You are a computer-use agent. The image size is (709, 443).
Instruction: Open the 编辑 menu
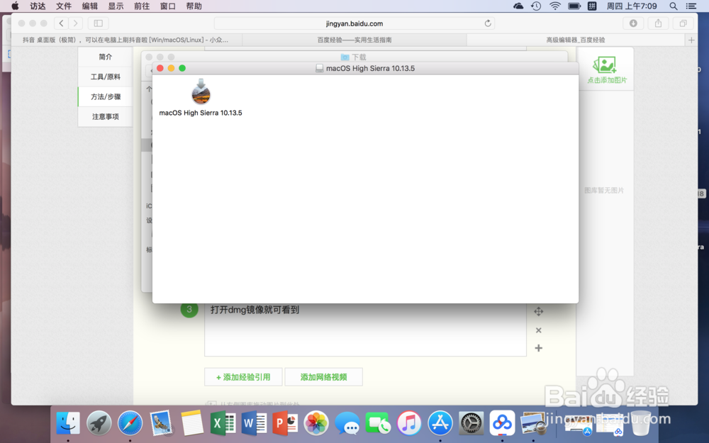89,6
